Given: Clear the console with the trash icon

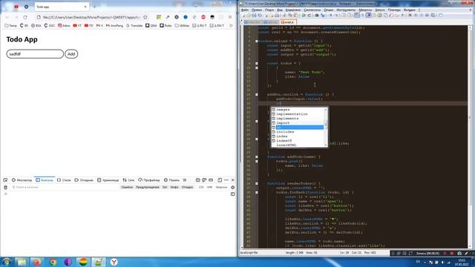Looking at the screenshot, I should coord(5,188).
